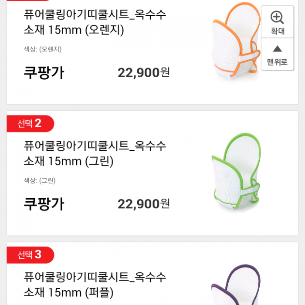Open the 오렌지 product title link

pos(95,22)
